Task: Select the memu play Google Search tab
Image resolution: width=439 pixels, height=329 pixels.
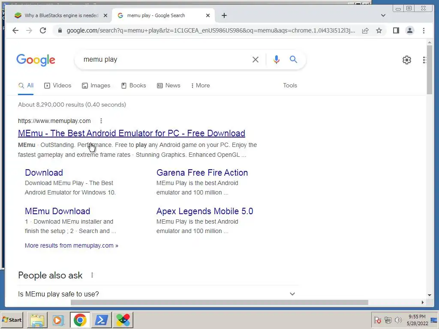Action: (163, 15)
